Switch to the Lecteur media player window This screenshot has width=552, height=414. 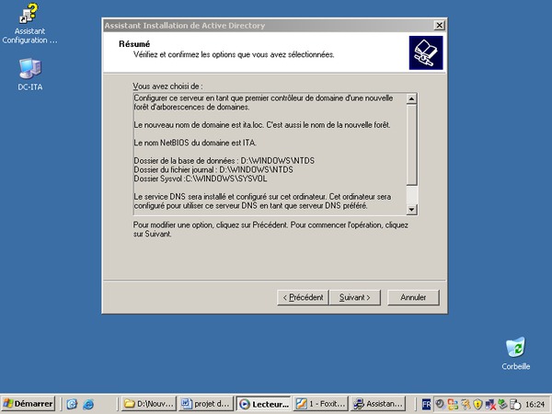click(x=264, y=404)
